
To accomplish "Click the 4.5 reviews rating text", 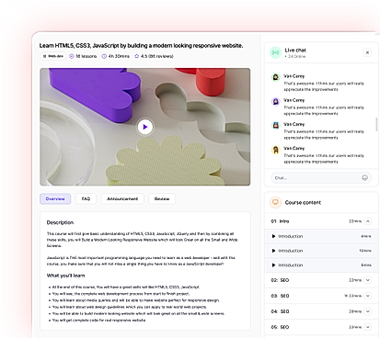I will click(x=157, y=56).
